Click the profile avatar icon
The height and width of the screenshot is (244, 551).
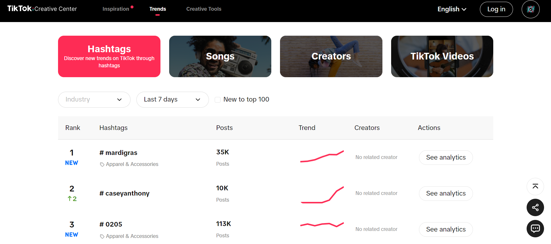click(x=530, y=9)
